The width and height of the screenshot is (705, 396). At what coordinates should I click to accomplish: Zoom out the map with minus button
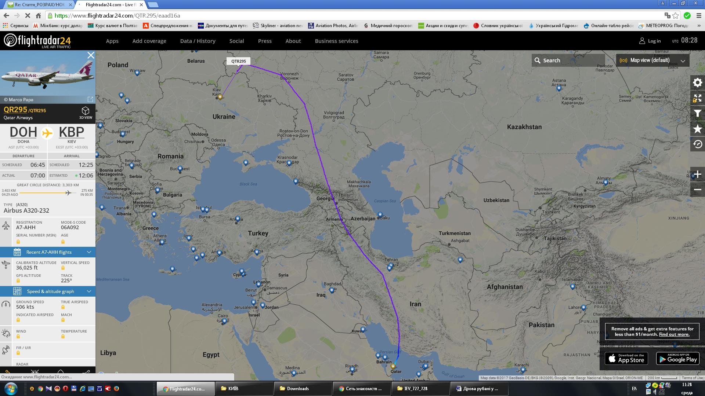click(x=697, y=190)
